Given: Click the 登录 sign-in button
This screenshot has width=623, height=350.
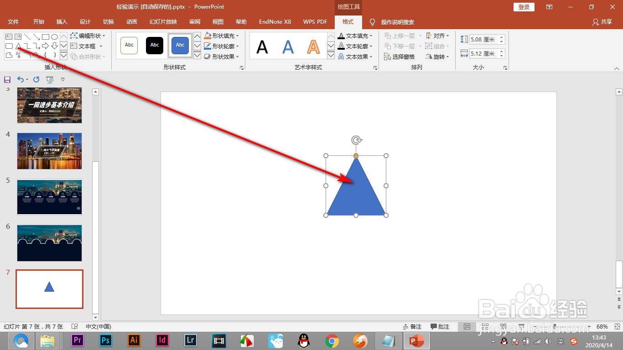Looking at the screenshot, I should [524, 7].
